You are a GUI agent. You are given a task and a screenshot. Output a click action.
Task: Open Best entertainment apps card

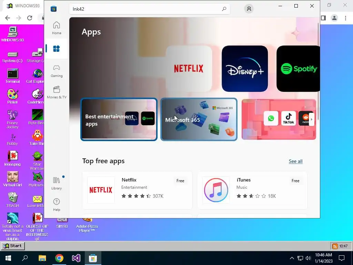pos(119,119)
